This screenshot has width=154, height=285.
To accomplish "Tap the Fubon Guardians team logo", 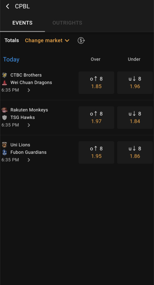I will click(x=5, y=152).
